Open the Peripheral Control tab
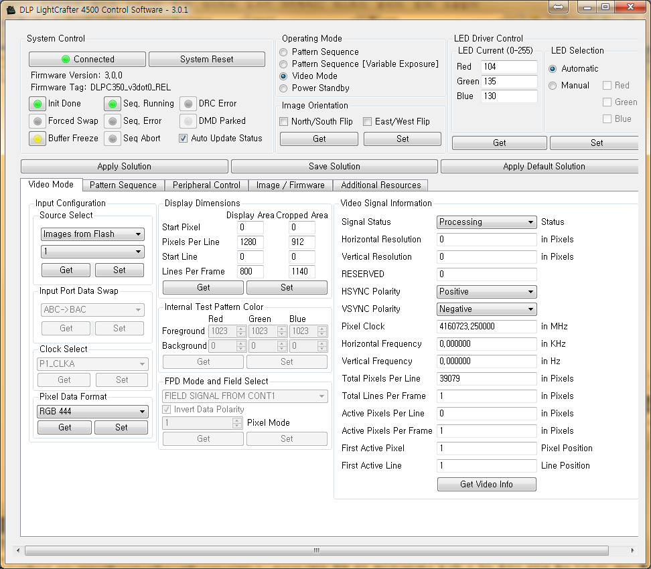651x569 pixels. point(206,185)
